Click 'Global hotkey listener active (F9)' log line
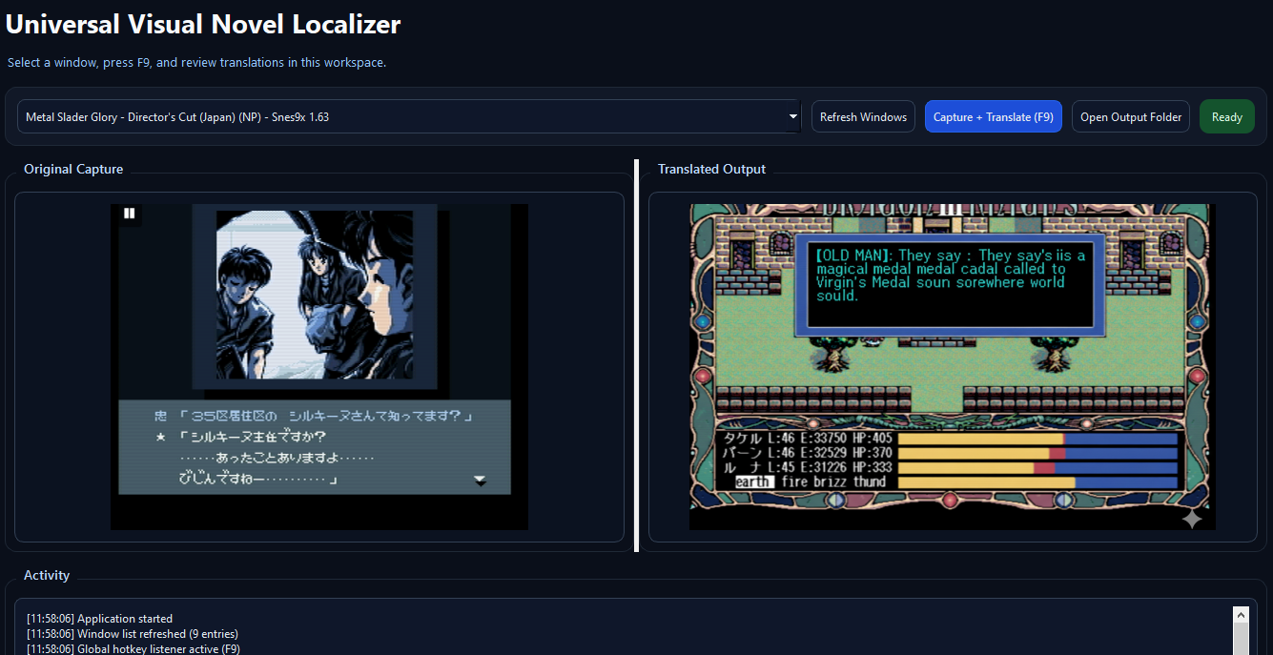 133,649
